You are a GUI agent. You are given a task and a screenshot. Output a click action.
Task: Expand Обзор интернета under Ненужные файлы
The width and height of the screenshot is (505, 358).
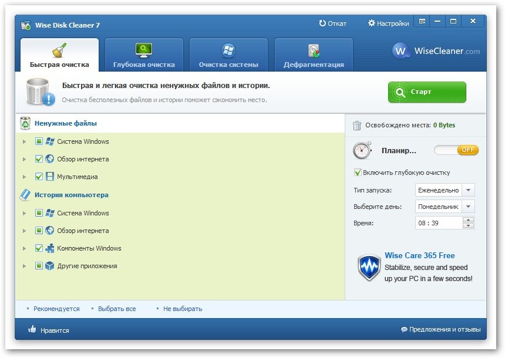click(x=25, y=159)
